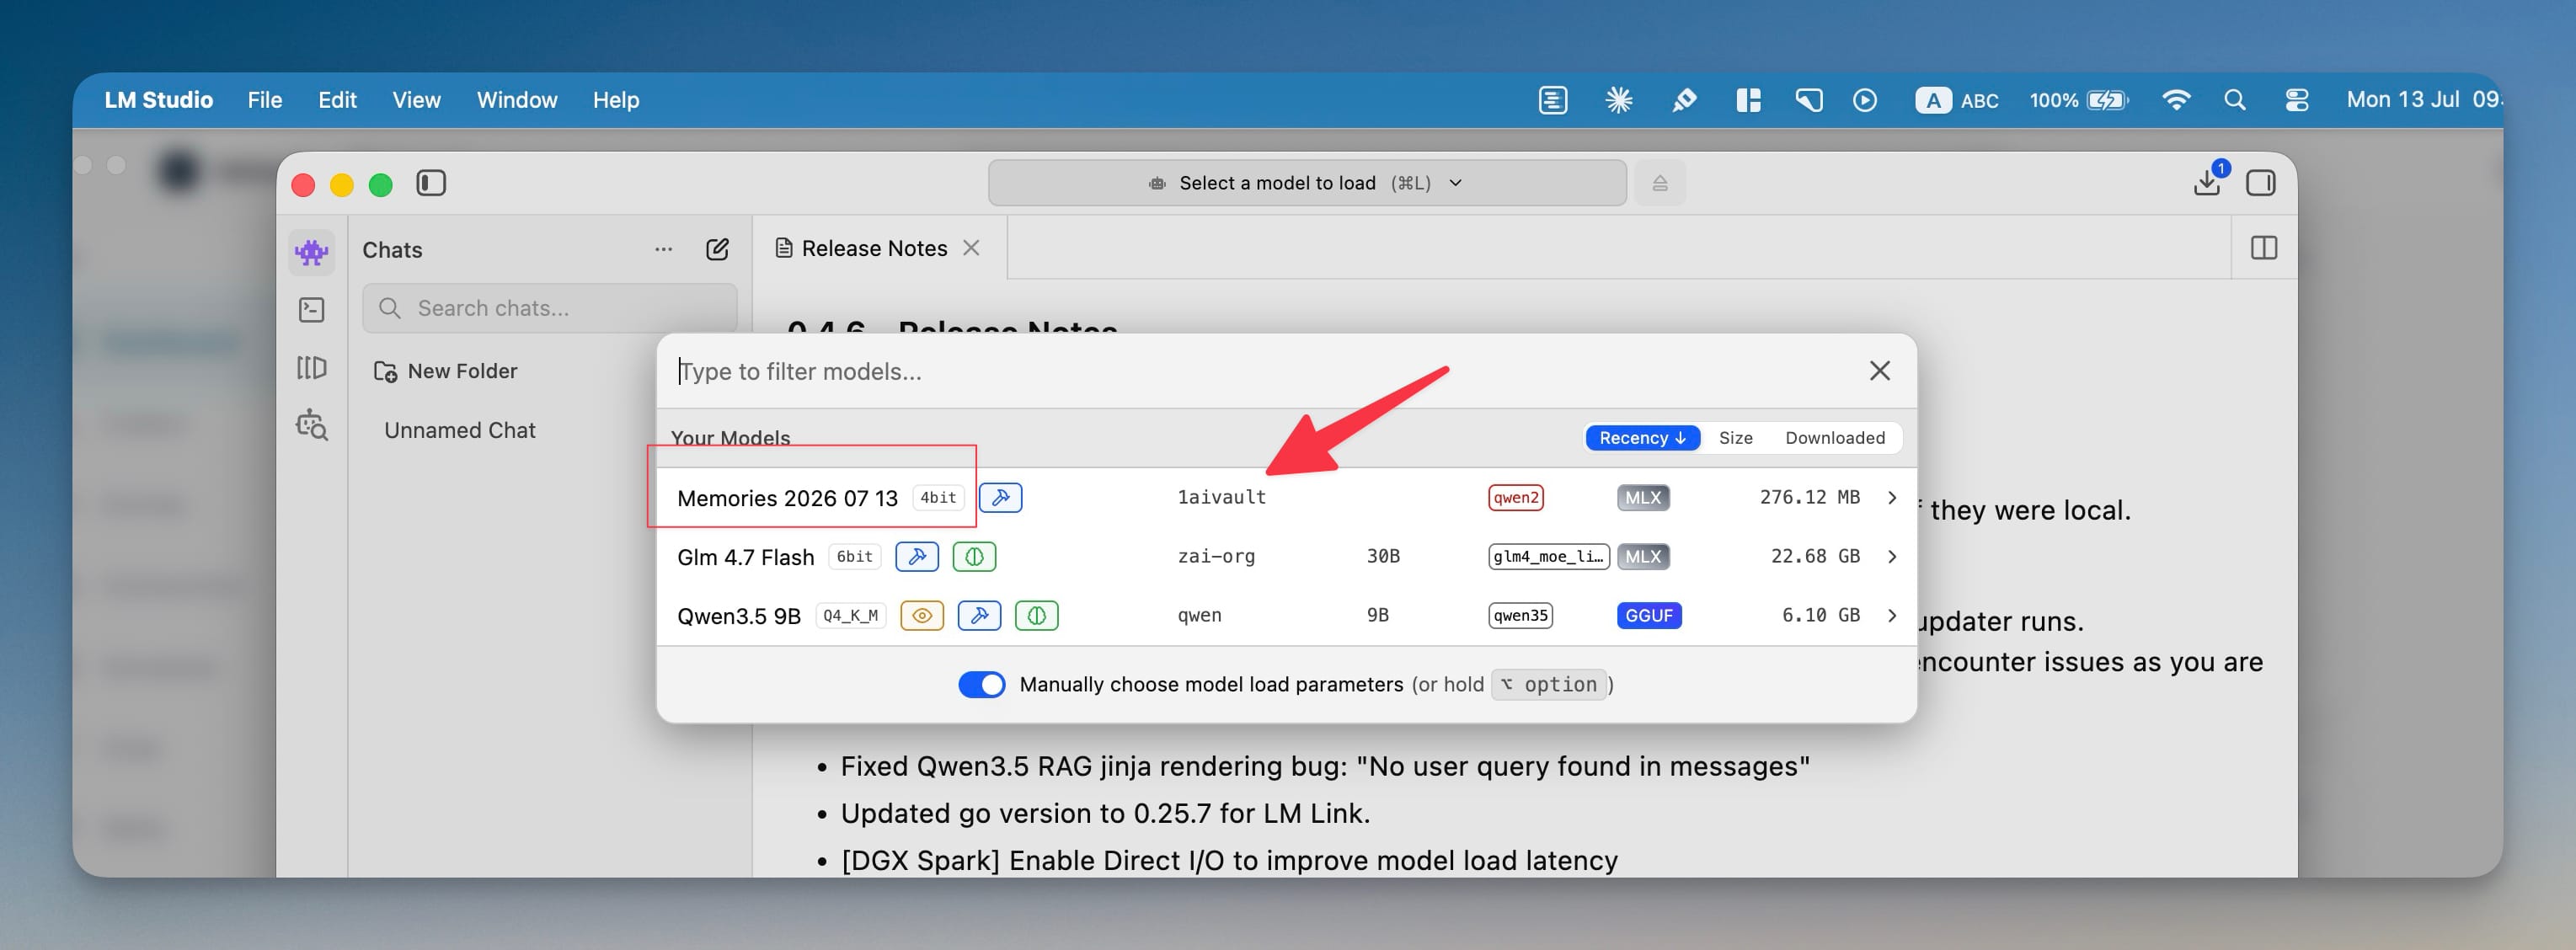Click the vision eye icon on Qwen3.5 9B
The height and width of the screenshot is (950, 2576).
point(922,615)
